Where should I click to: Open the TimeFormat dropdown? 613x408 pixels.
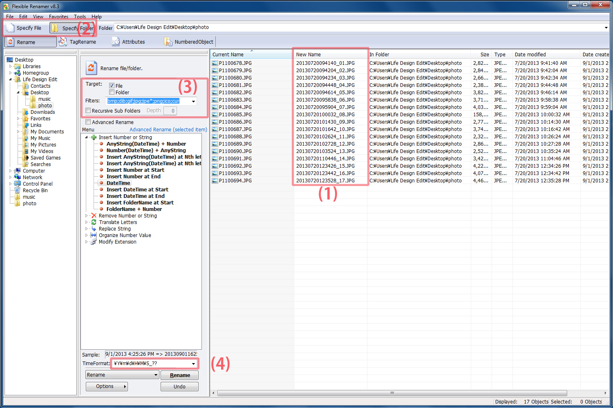(x=193, y=364)
